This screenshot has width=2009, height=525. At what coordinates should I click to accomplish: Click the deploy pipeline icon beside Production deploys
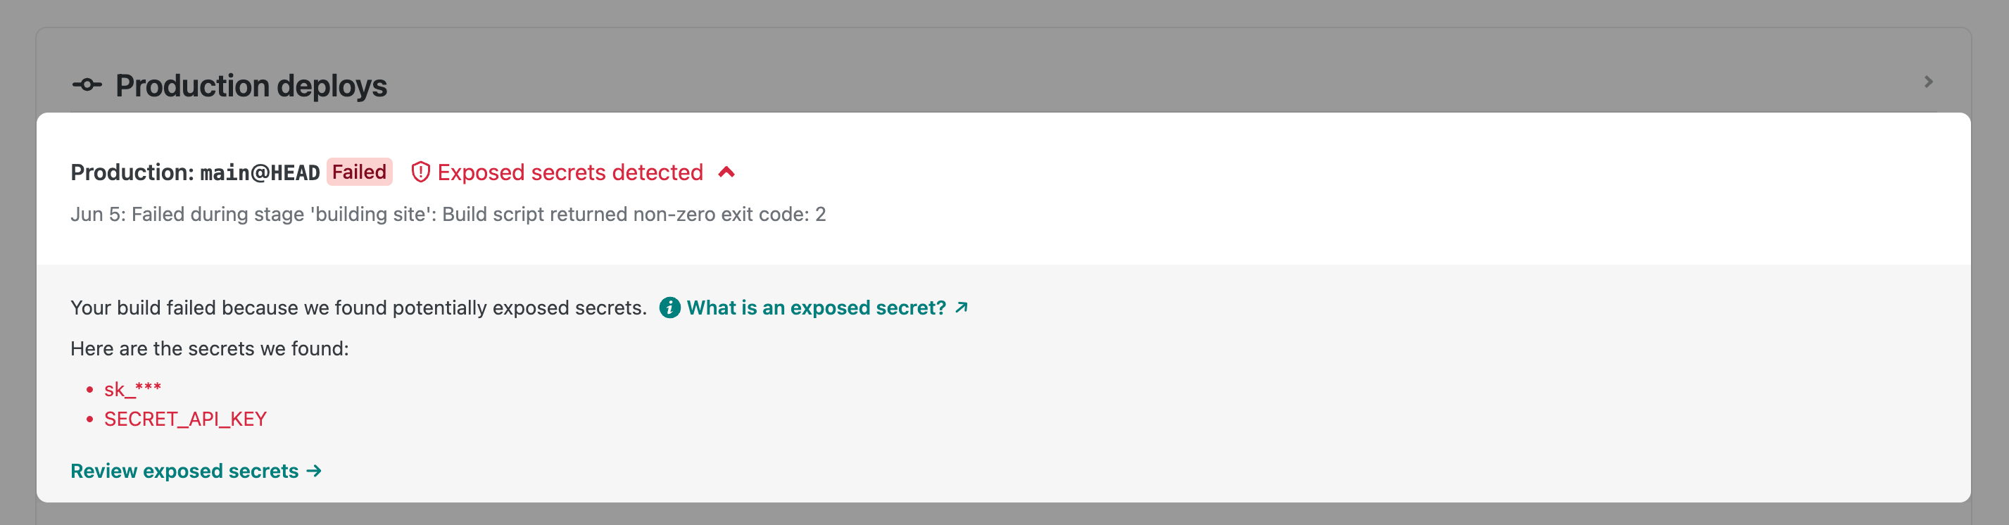coord(86,85)
